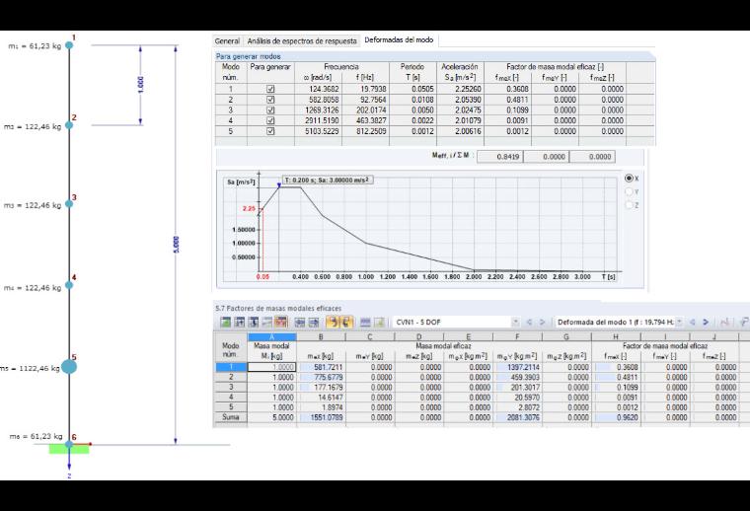Screen dimensions: 750x511
Task: Select the Y direction radio button
Action: tap(629, 191)
